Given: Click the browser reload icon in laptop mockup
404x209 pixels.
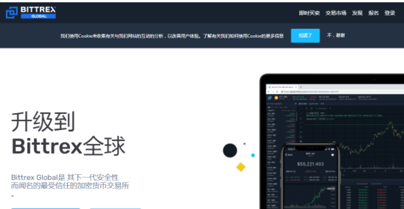Looking at the screenshot, I should pyautogui.click(x=277, y=92).
